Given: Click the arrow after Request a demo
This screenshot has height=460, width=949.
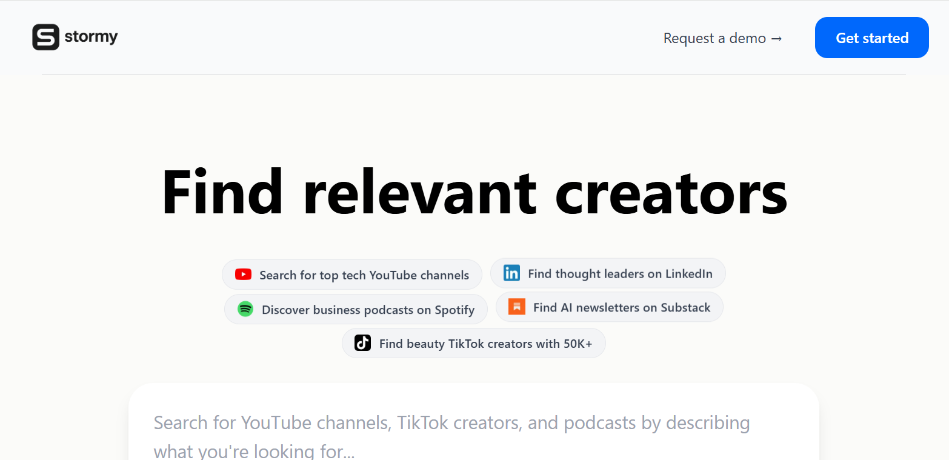Looking at the screenshot, I should point(776,38).
